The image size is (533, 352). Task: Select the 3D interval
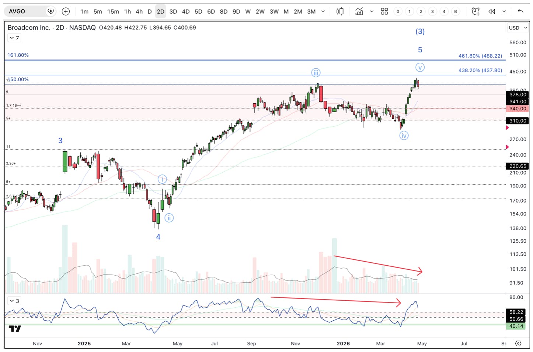point(173,11)
